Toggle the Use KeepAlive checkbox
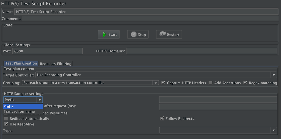The height and width of the screenshot is (139, 281). [6, 124]
